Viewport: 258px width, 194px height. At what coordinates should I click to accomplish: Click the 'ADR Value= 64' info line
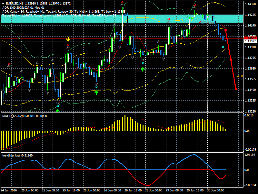[64, 12]
